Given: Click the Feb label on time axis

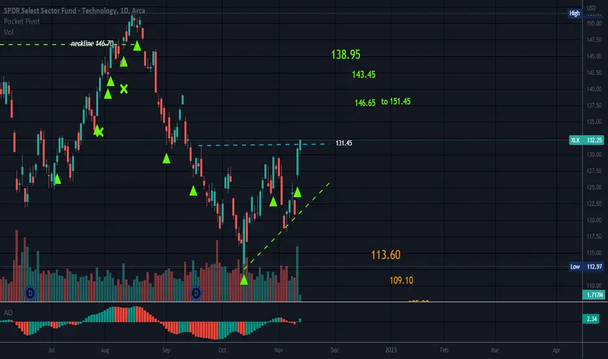Looking at the screenshot, I should coord(444,350).
